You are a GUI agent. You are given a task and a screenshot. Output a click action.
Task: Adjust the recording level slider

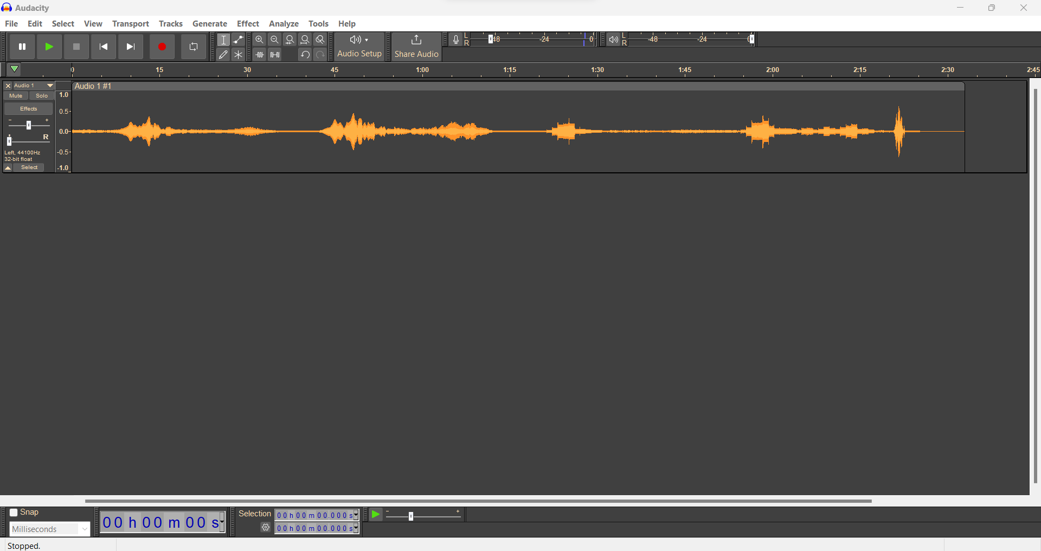[x=491, y=40]
